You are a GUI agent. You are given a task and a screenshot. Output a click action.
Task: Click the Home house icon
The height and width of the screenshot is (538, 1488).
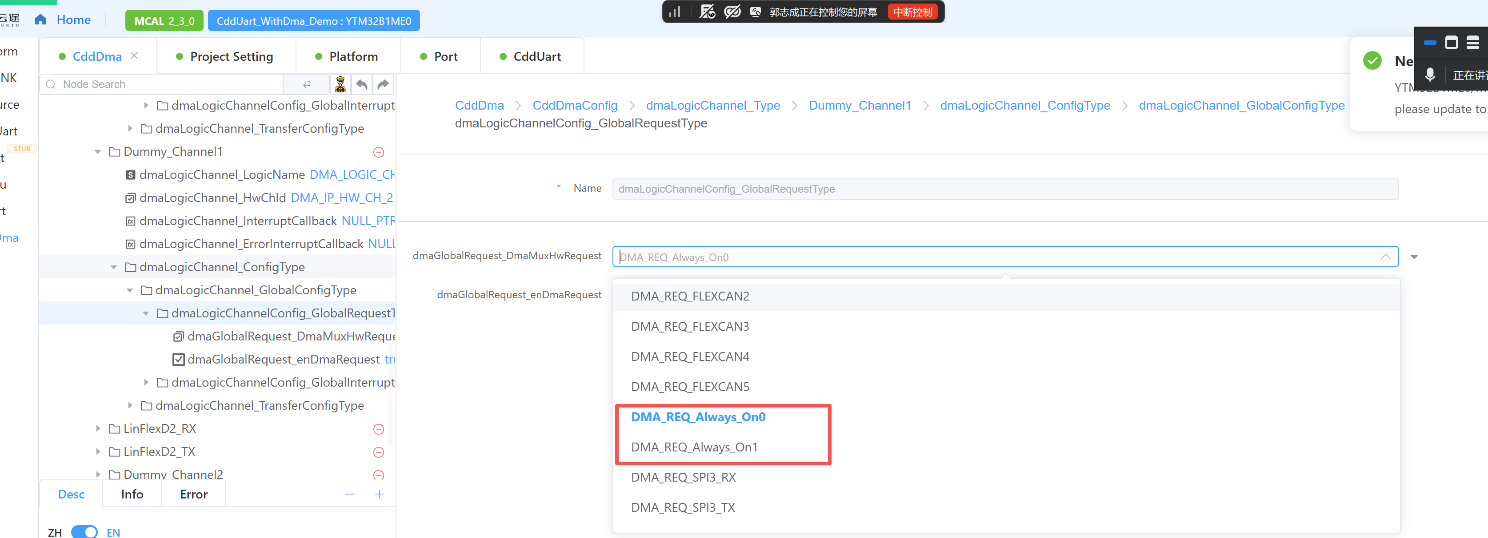point(40,20)
